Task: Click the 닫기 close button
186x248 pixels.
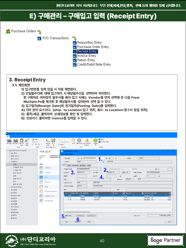Action: click(x=170, y=222)
